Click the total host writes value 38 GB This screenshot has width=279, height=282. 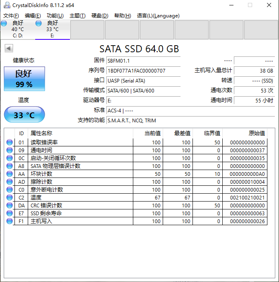pos(255,70)
